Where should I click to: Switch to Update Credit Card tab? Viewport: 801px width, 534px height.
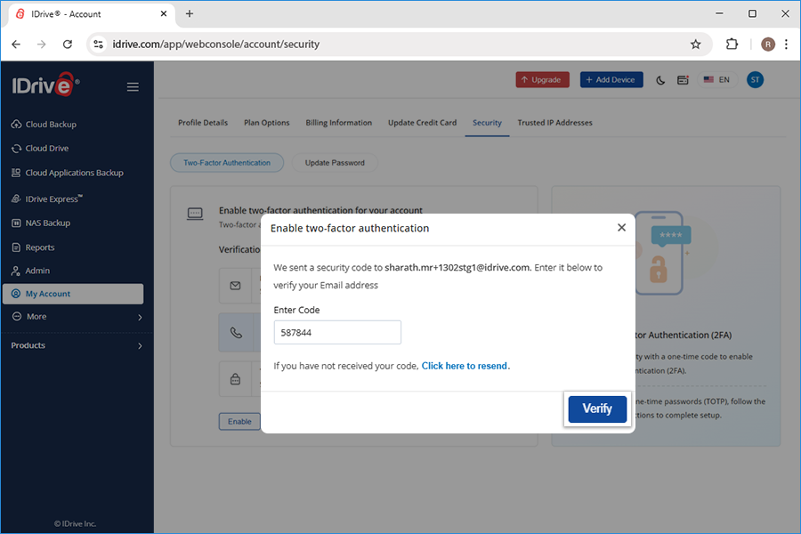[422, 123]
